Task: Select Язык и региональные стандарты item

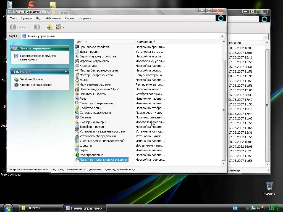Action: (103, 160)
